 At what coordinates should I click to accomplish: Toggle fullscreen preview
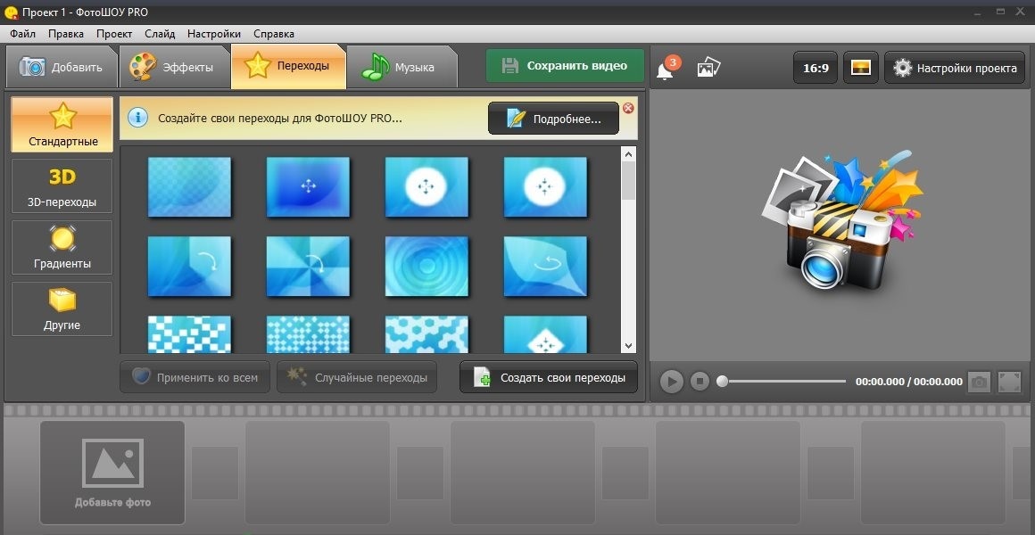[1008, 382]
